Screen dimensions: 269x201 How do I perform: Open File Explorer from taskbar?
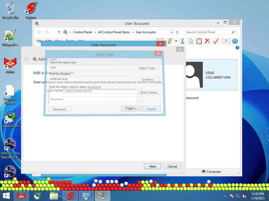(54, 196)
